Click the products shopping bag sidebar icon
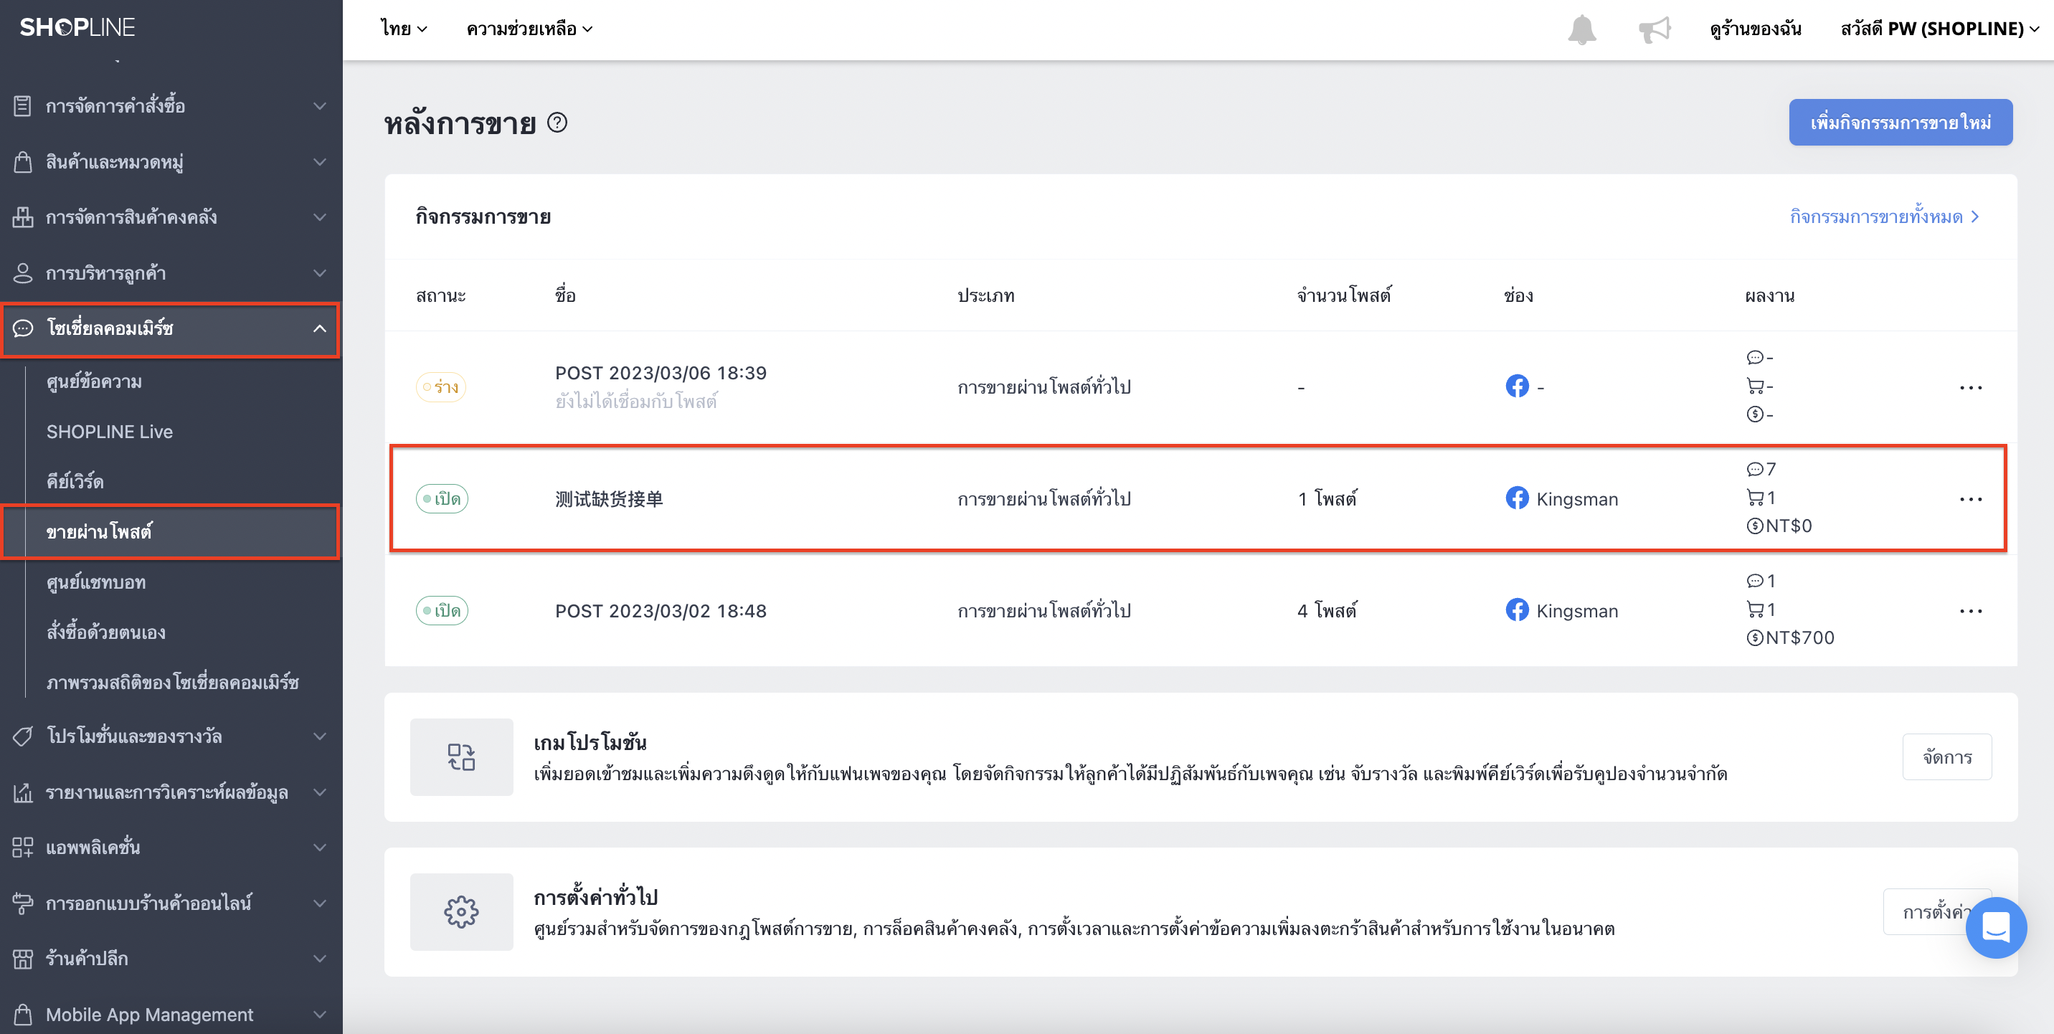Screen dimensions: 2054x1034 click(x=23, y=162)
